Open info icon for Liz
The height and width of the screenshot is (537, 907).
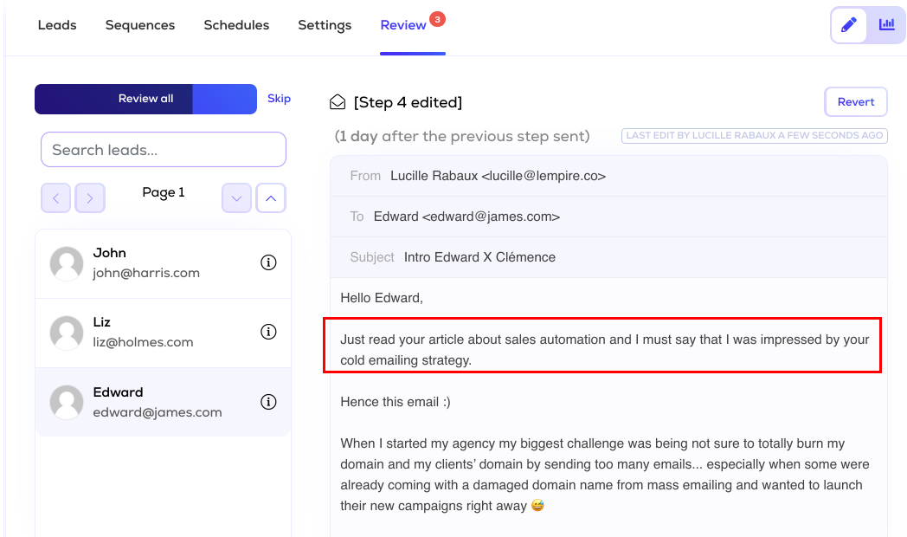pos(268,332)
